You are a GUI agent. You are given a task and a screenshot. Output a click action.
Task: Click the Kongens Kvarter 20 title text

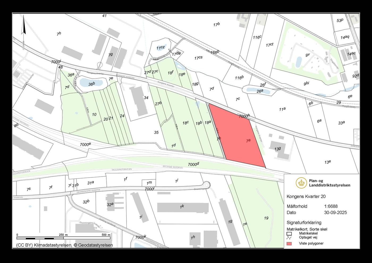[306, 197]
